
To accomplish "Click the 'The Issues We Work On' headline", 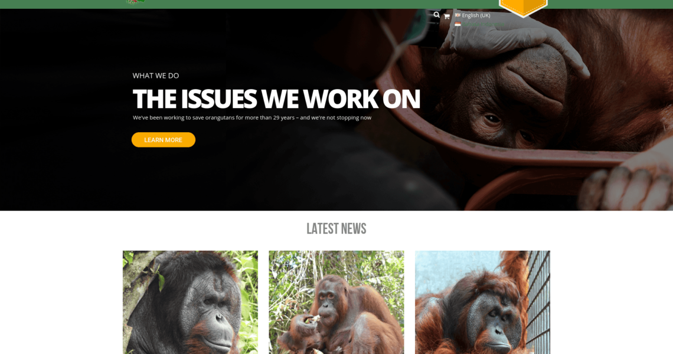I will pyautogui.click(x=276, y=99).
